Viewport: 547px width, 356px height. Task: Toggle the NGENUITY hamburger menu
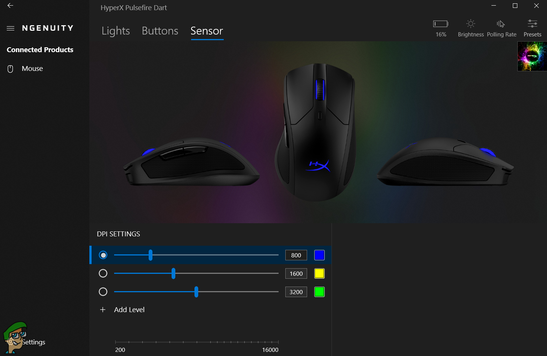[x=11, y=28]
